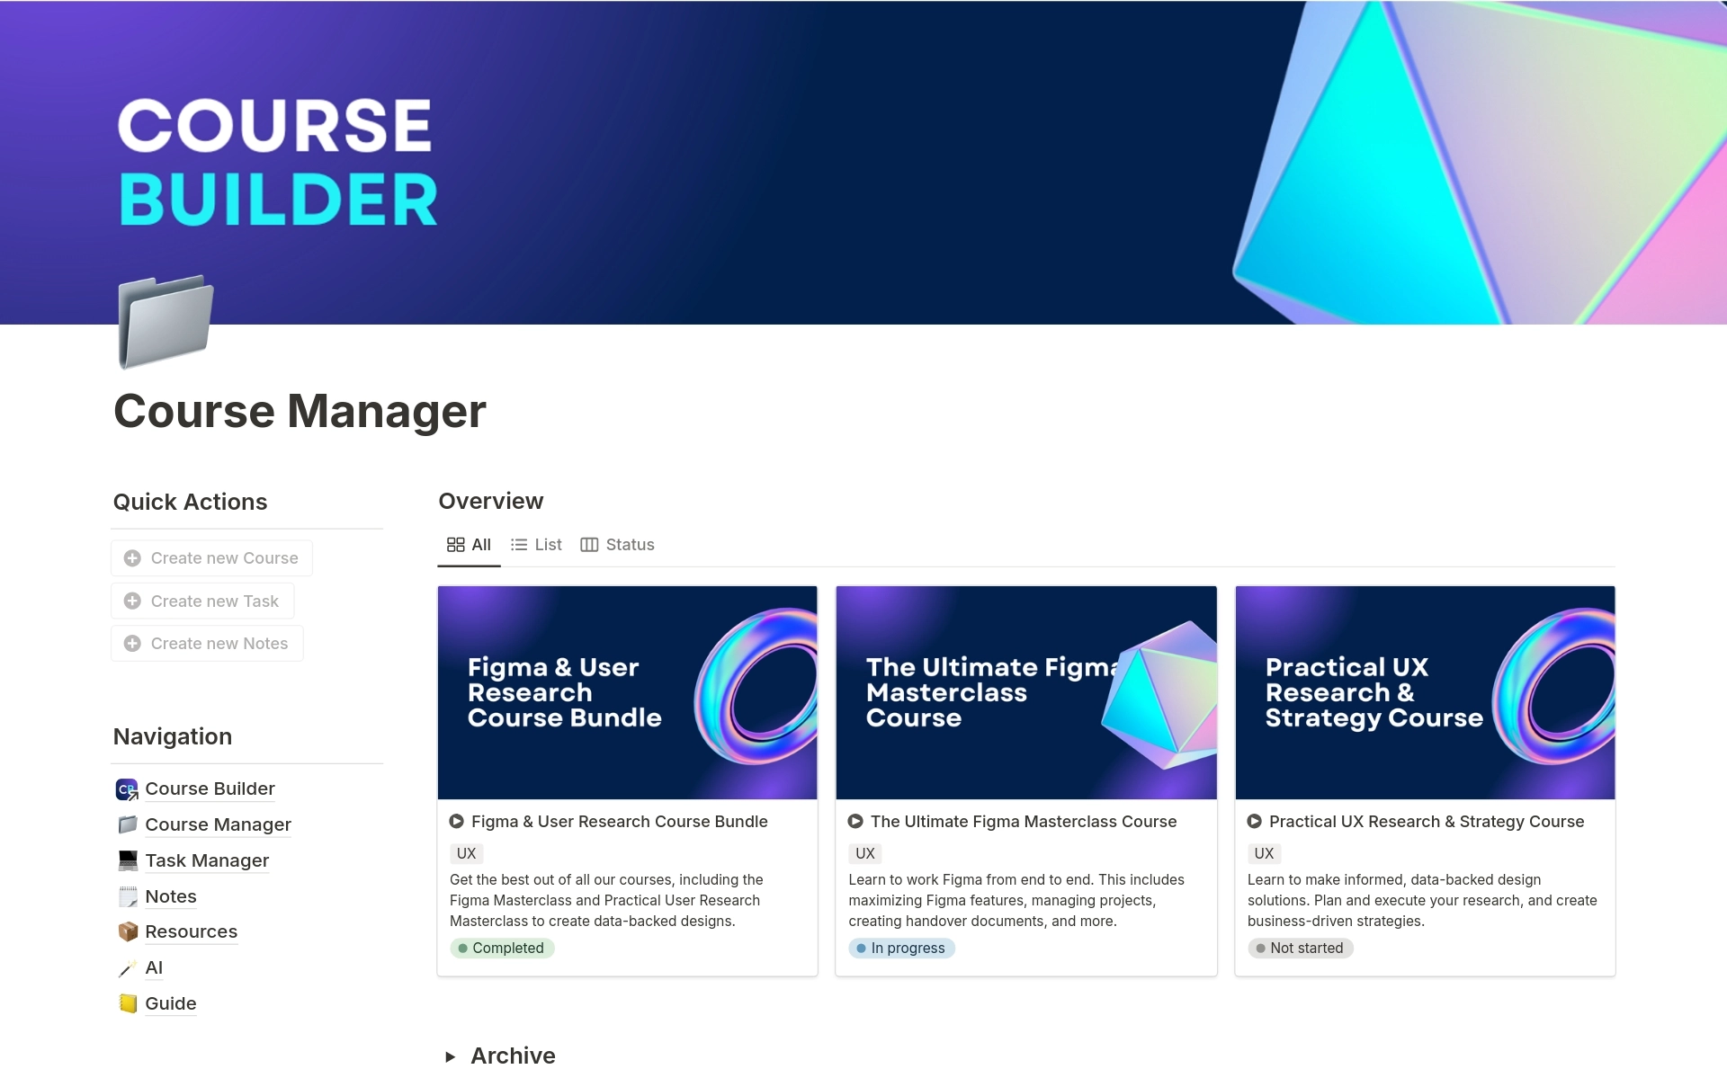Click Completed status badge on Figma bundle
The width and height of the screenshot is (1727, 1078).
[503, 949]
